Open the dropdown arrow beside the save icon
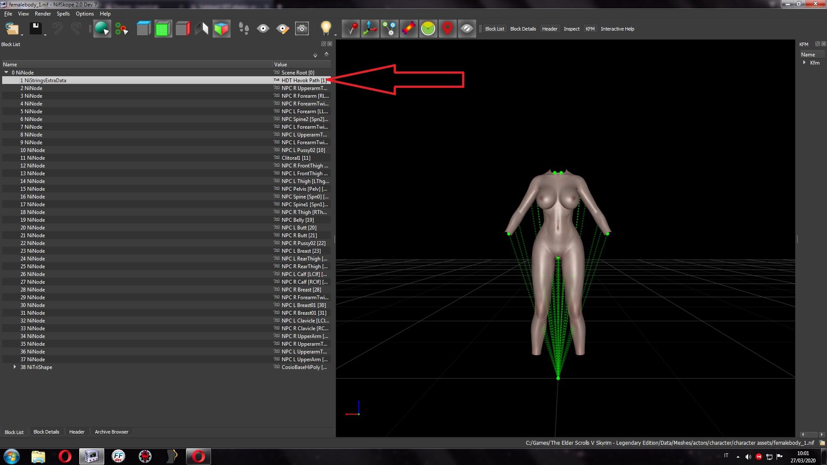Viewport: 827px width, 465px height. coord(45,35)
